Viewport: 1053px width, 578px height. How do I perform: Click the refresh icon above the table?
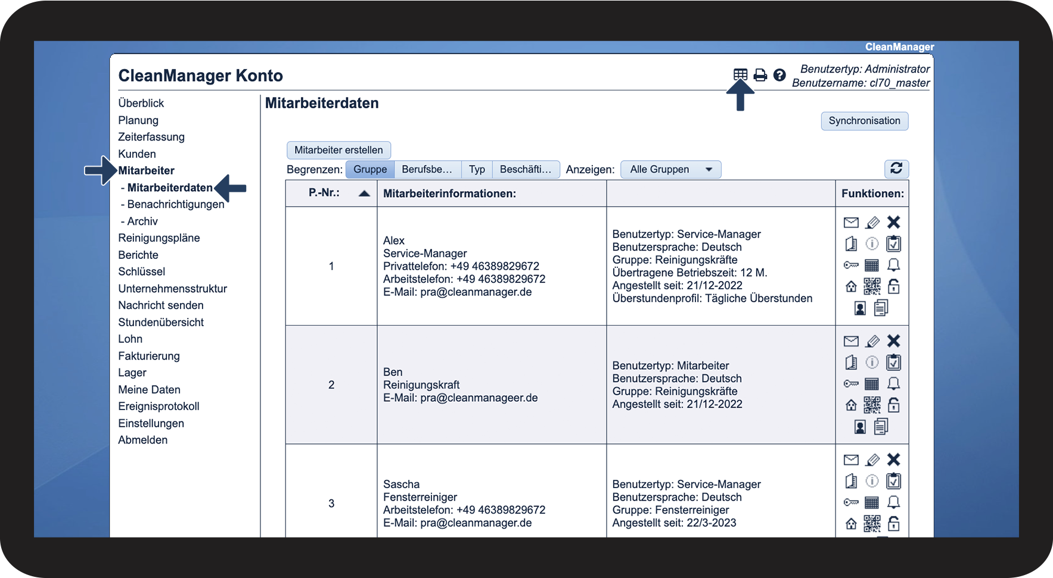[x=896, y=168]
